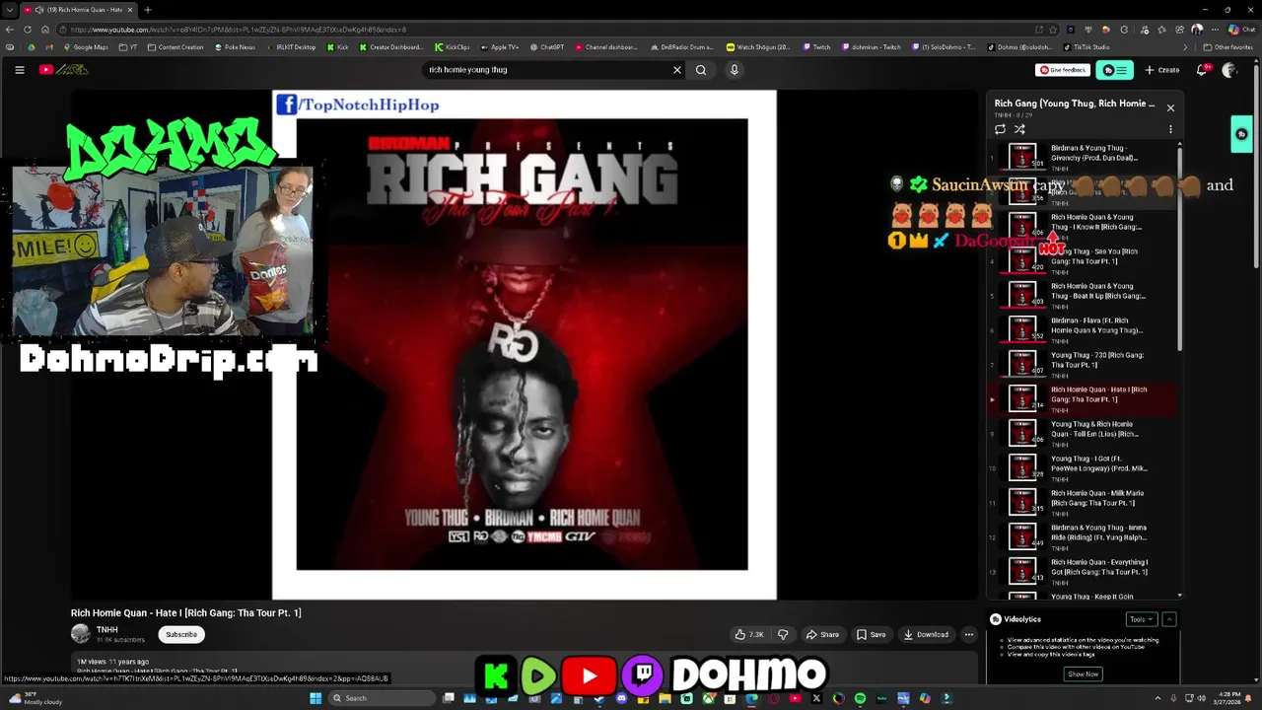
Task: Open Poke Nexus bookmark
Action: (235, 47)
